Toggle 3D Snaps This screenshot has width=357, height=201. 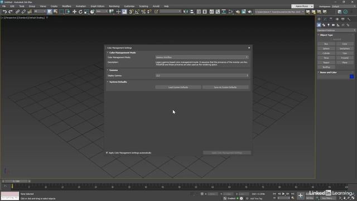[131, 12]
